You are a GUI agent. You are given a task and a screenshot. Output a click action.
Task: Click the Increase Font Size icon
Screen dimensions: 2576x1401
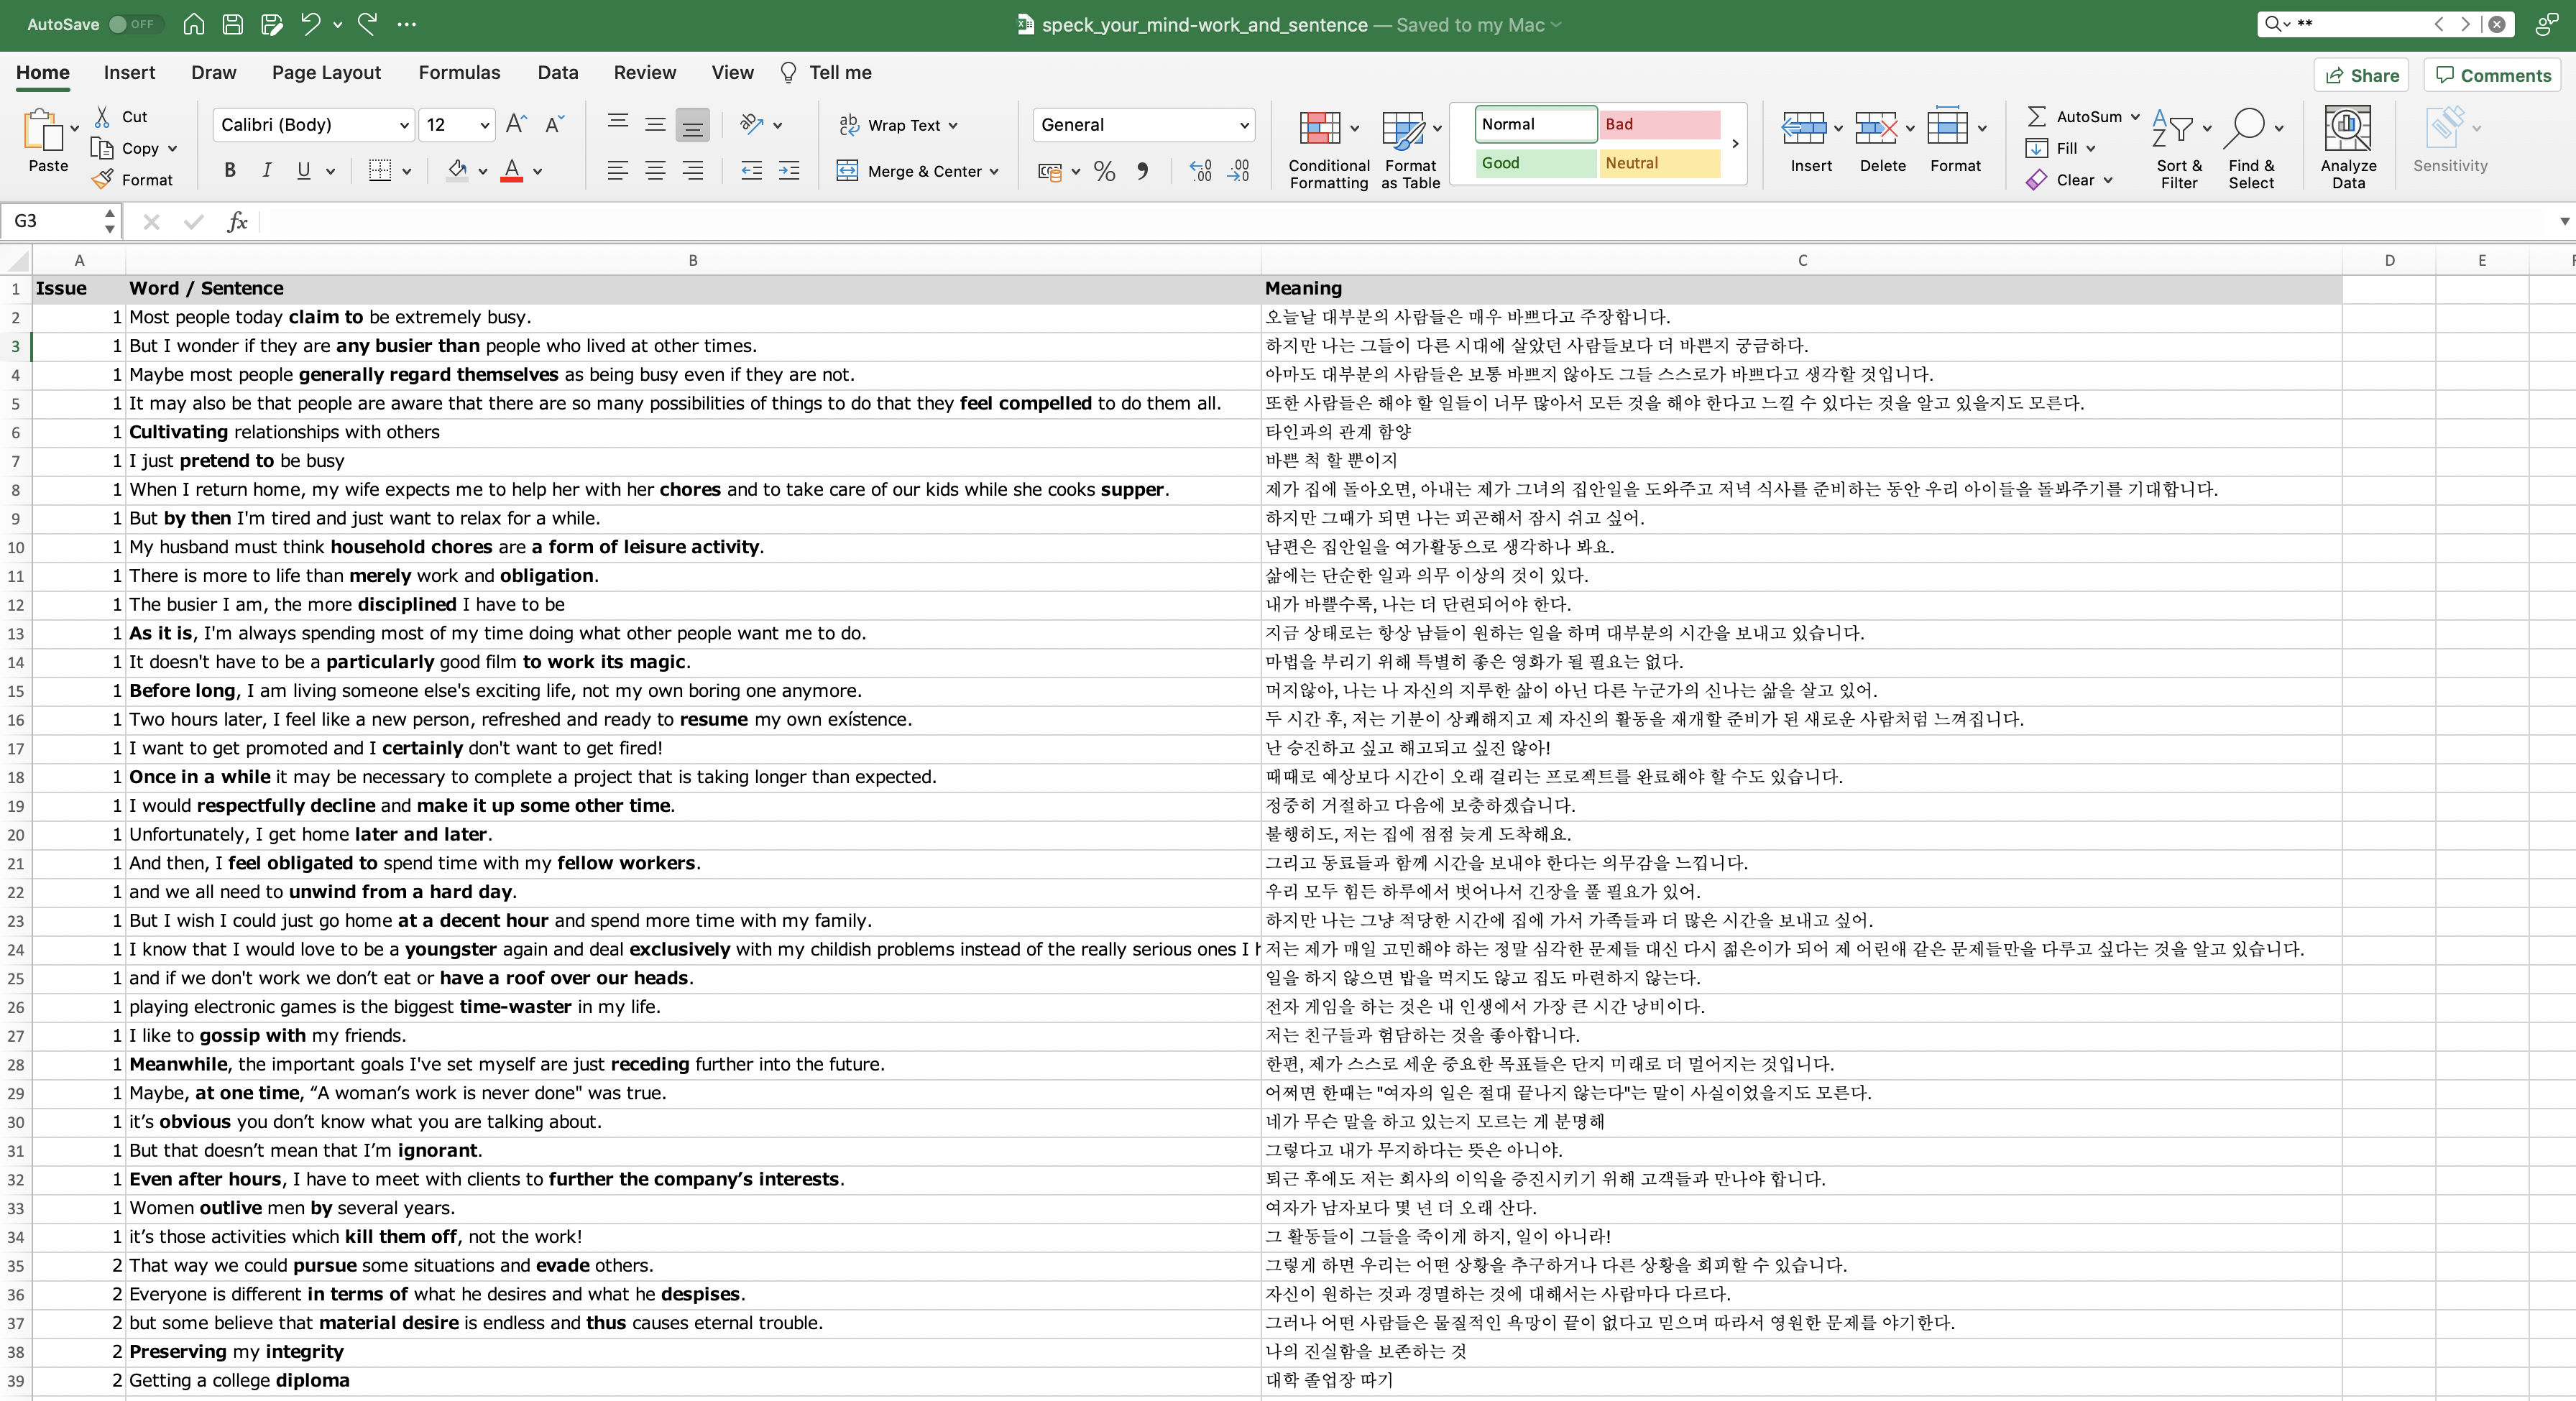(x=516, y=124)
